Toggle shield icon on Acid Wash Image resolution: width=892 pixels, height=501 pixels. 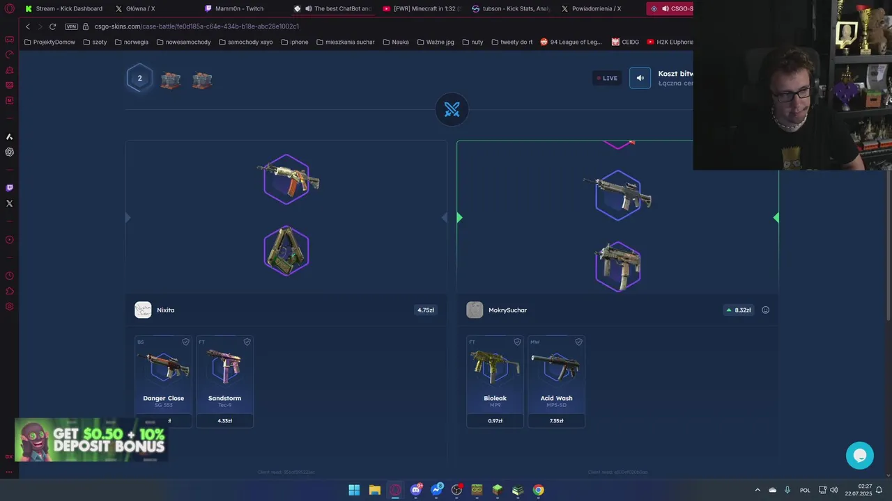578,342
